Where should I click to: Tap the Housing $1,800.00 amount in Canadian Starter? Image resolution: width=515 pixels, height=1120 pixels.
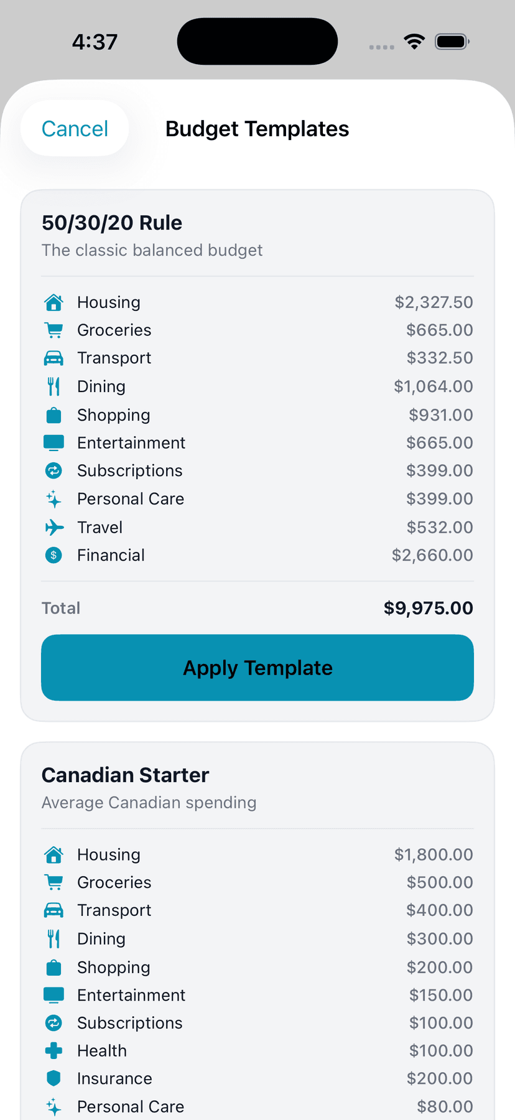pos(434,854)
